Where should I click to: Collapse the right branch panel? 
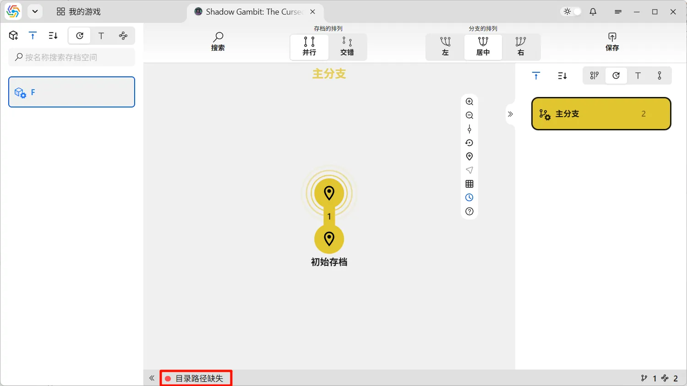coord(510,114)
